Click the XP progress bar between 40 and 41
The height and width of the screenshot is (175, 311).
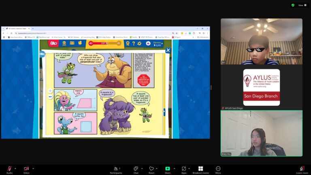[104, 43]
